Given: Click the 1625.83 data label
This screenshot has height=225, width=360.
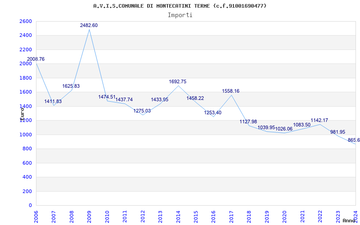Looking at the screenshot, I should (x=71, y=86).
